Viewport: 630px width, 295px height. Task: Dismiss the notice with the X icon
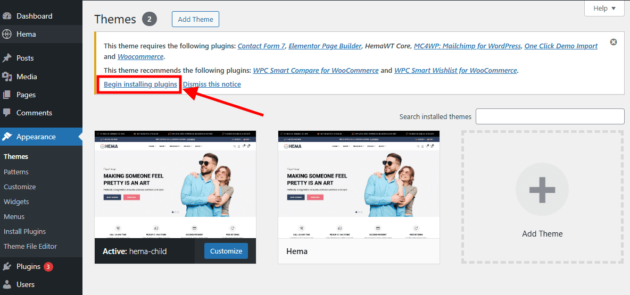[614, 42]
